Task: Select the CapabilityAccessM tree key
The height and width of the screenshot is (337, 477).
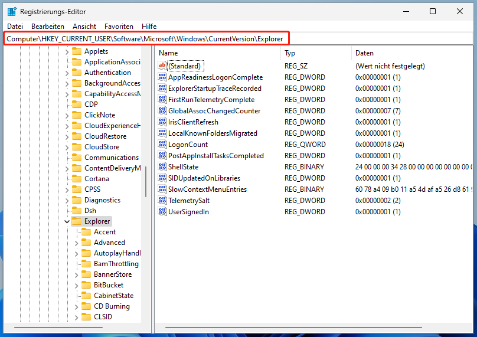Action: tap(113, 94)
